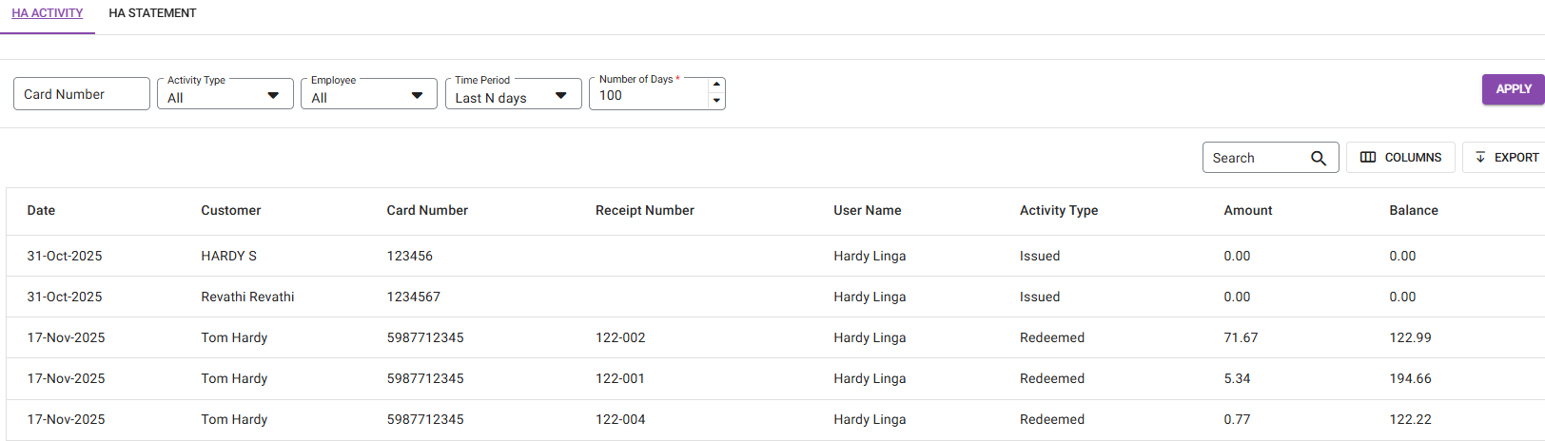Select receipt 122-002 row
The image size is (1545, 441).
click(x=620, y=337)
